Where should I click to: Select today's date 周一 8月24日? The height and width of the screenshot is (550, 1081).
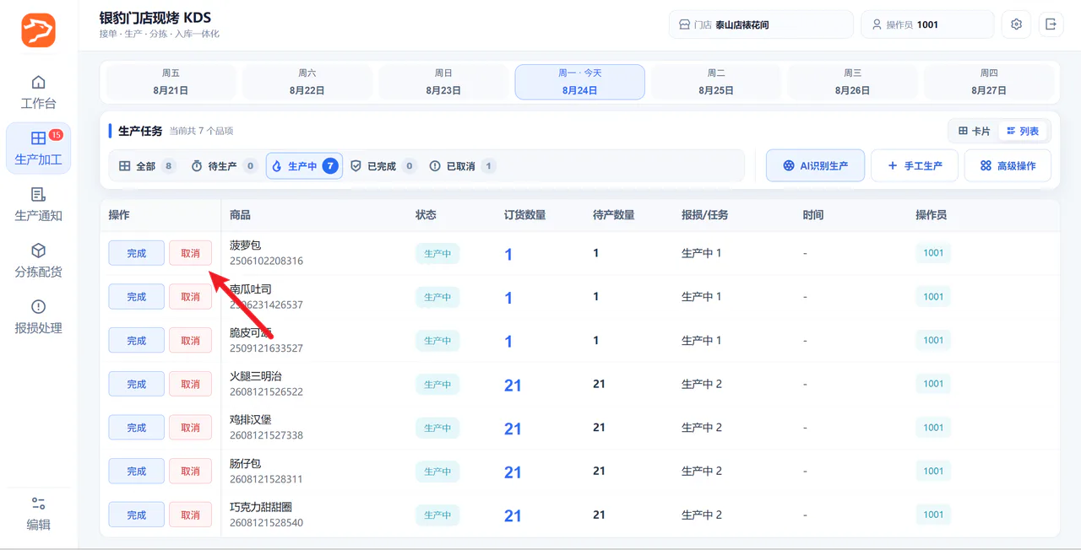click(580, 82)
